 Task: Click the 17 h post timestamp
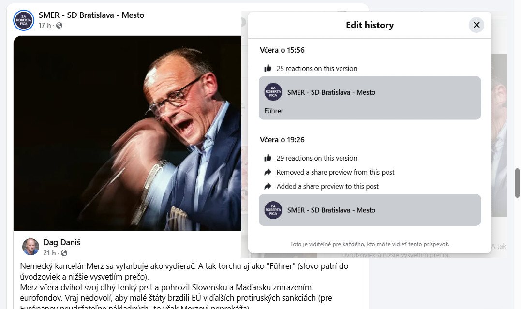(45, 26)
